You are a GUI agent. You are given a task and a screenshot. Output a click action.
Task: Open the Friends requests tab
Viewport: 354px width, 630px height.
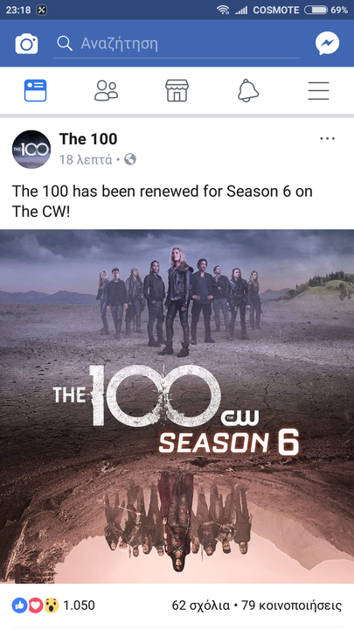pyautogui.click(x=106, y=90)
